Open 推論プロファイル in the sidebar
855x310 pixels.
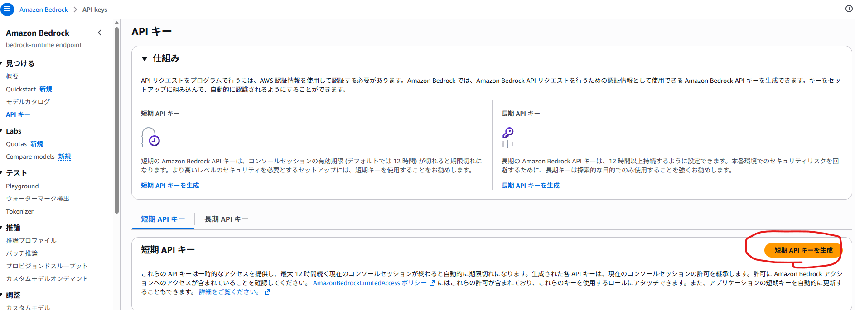pos(31,241)
